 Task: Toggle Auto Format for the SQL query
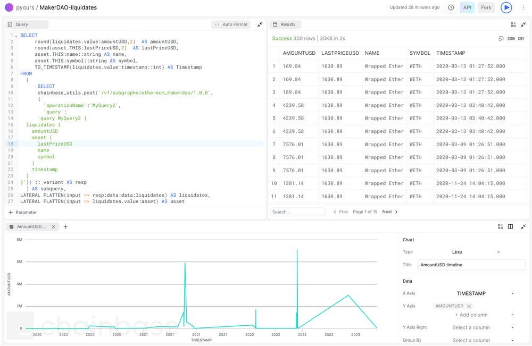pyautogui.click(x=234, y=24)
